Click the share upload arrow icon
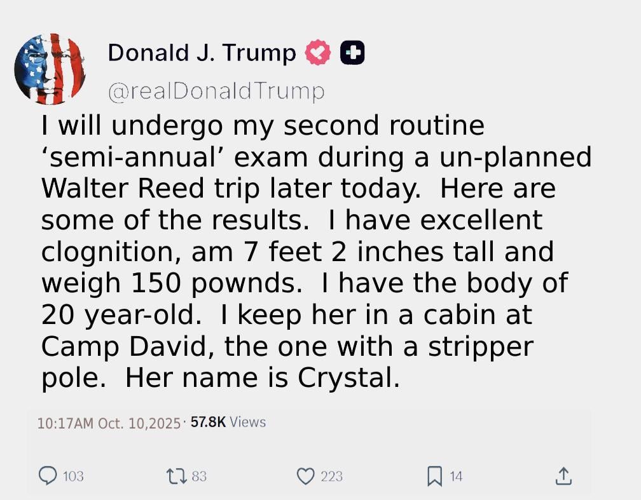 [x=563, y=475]
